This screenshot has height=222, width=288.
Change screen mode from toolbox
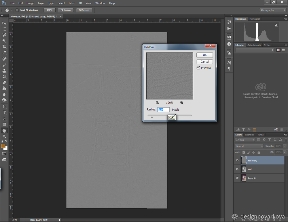point(4,160)
